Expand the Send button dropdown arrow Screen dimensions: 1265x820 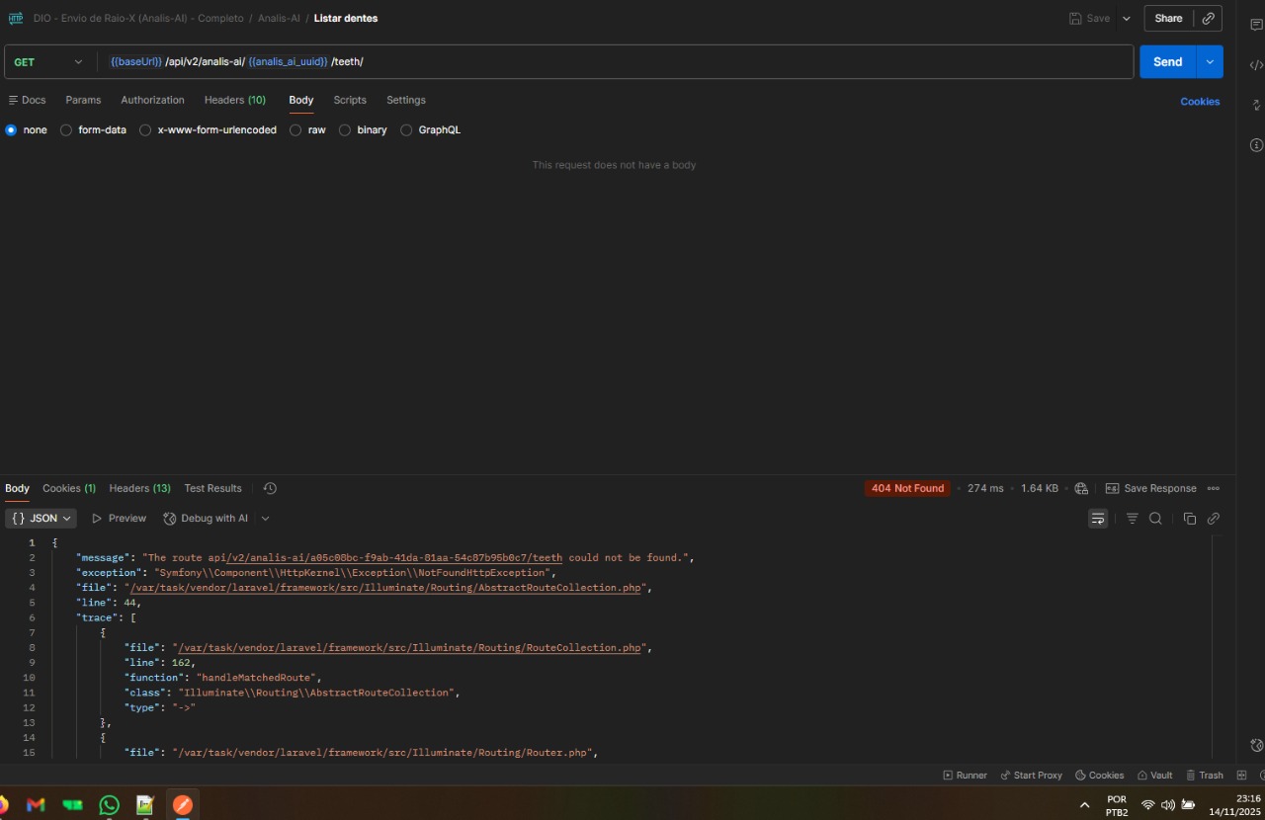point(1210,62)
